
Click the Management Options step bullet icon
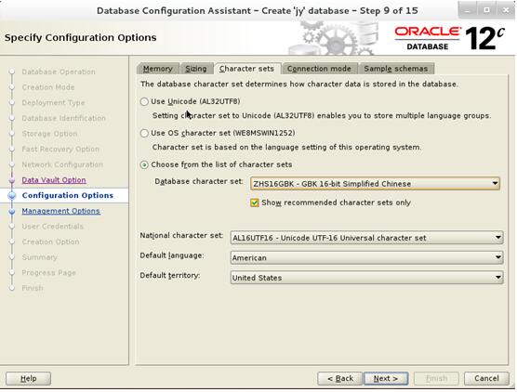pyautogui.click(x=12, y=211)
